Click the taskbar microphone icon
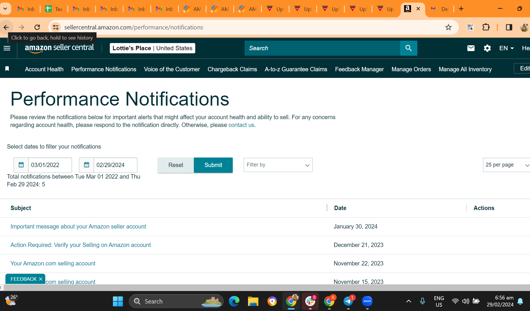 (x=423, y=301)
